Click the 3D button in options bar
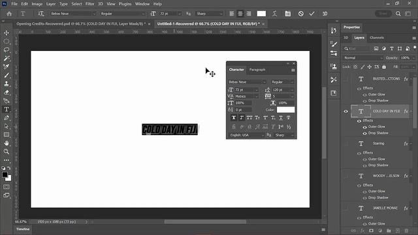Image resolution: width=418 pixels, height=235 pixels. tap(325, 14)
